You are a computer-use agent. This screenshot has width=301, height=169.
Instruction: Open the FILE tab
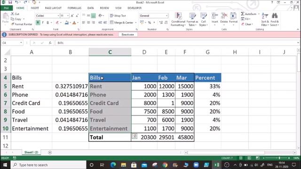(x=6, y=8)
